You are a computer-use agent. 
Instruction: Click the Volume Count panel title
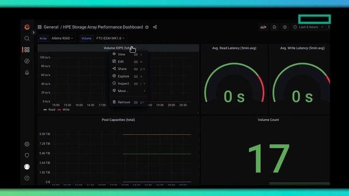[x=268, y=120]
